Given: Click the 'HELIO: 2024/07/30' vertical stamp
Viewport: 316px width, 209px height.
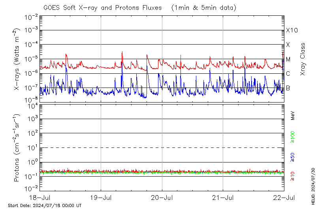Looking at the screenshot, I should coord(313,185).
